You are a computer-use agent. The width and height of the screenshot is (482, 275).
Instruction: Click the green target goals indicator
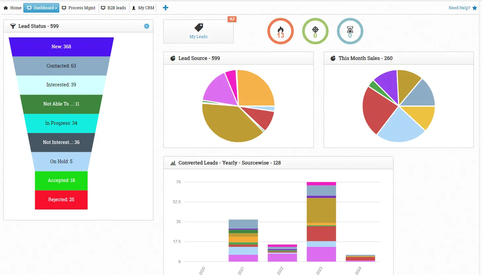[315, 31]
